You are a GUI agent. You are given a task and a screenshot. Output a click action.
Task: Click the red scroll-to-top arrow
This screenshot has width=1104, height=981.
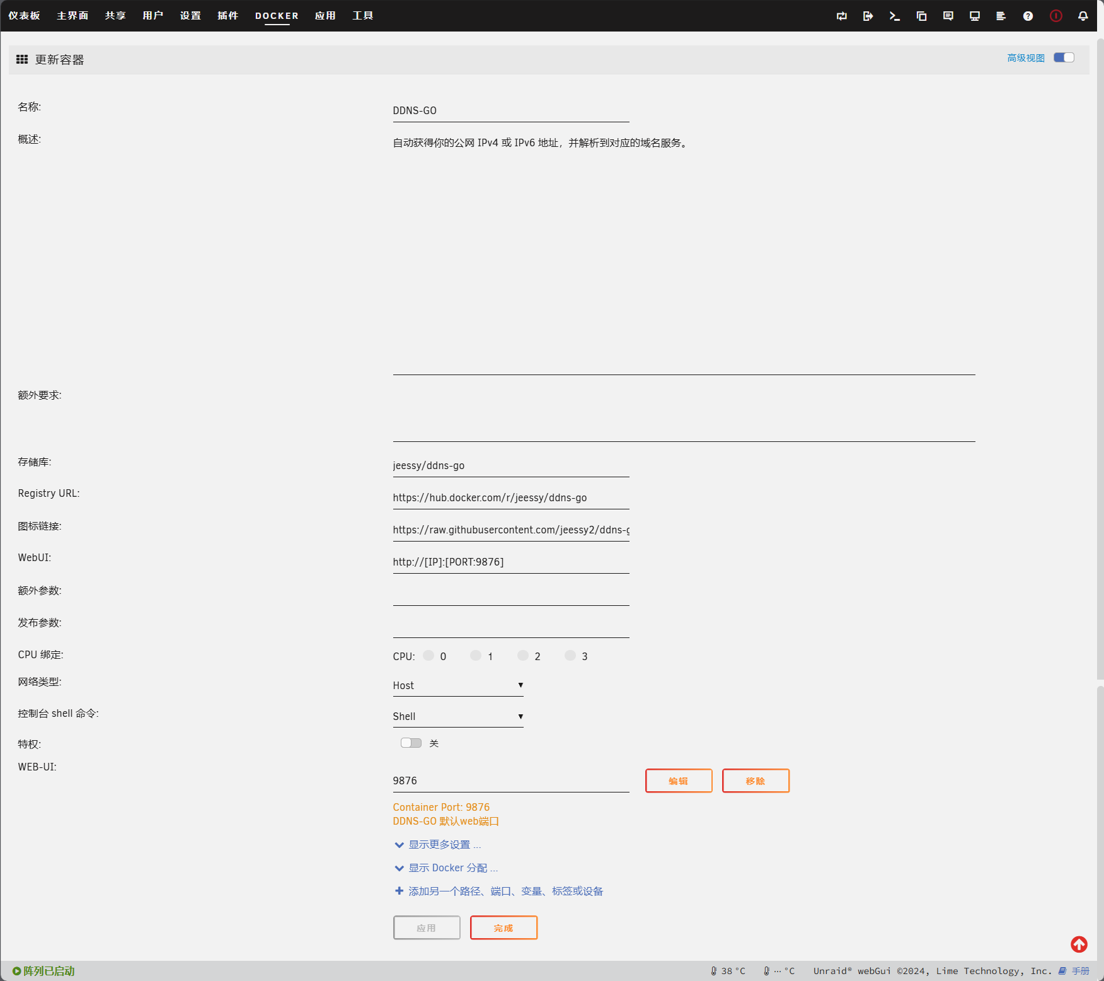pos(1079,944)
